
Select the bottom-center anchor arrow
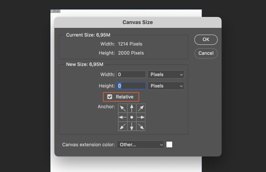pos(132,126)
